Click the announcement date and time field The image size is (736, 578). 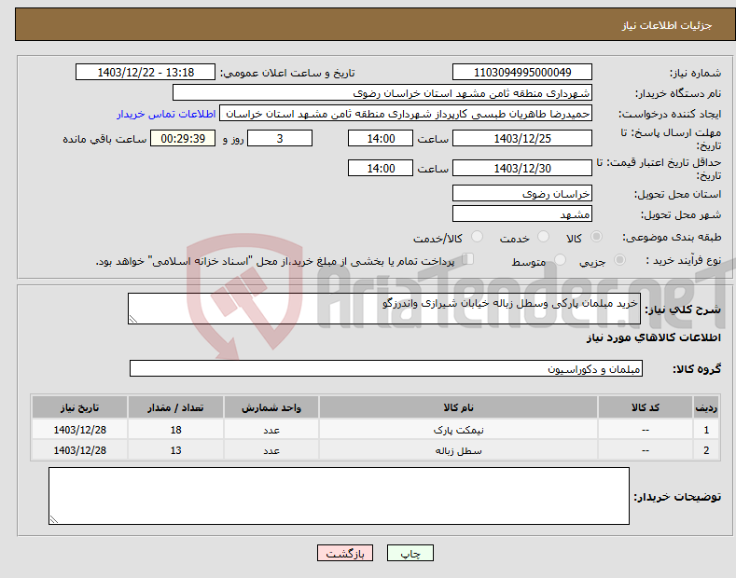pos(146,73)
